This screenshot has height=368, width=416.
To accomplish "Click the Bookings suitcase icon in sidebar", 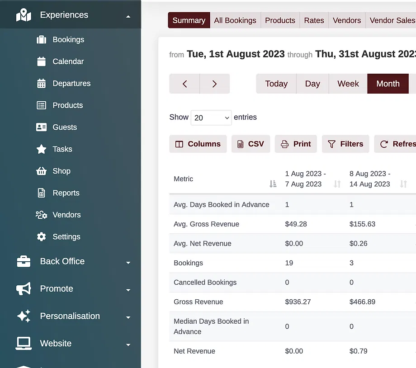I will (41, 40).
